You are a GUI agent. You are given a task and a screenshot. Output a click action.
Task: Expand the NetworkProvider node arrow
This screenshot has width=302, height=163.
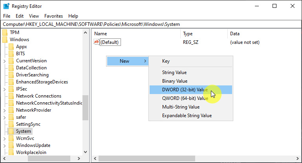(4, 110)
